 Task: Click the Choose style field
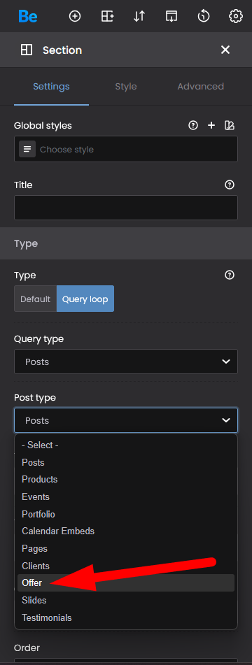[126, 149]
